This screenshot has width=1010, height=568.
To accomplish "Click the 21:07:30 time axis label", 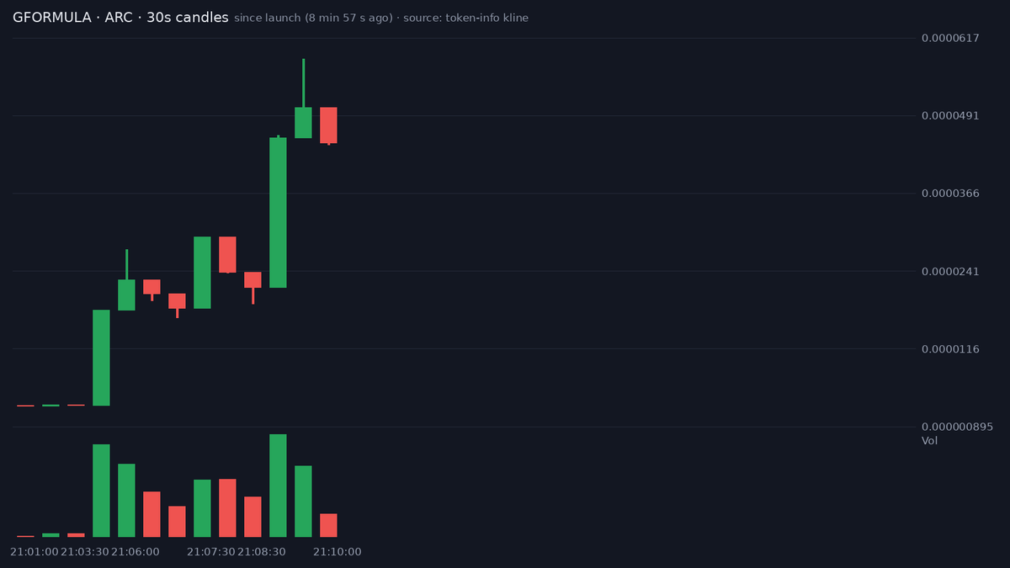I will pos(211,552).
